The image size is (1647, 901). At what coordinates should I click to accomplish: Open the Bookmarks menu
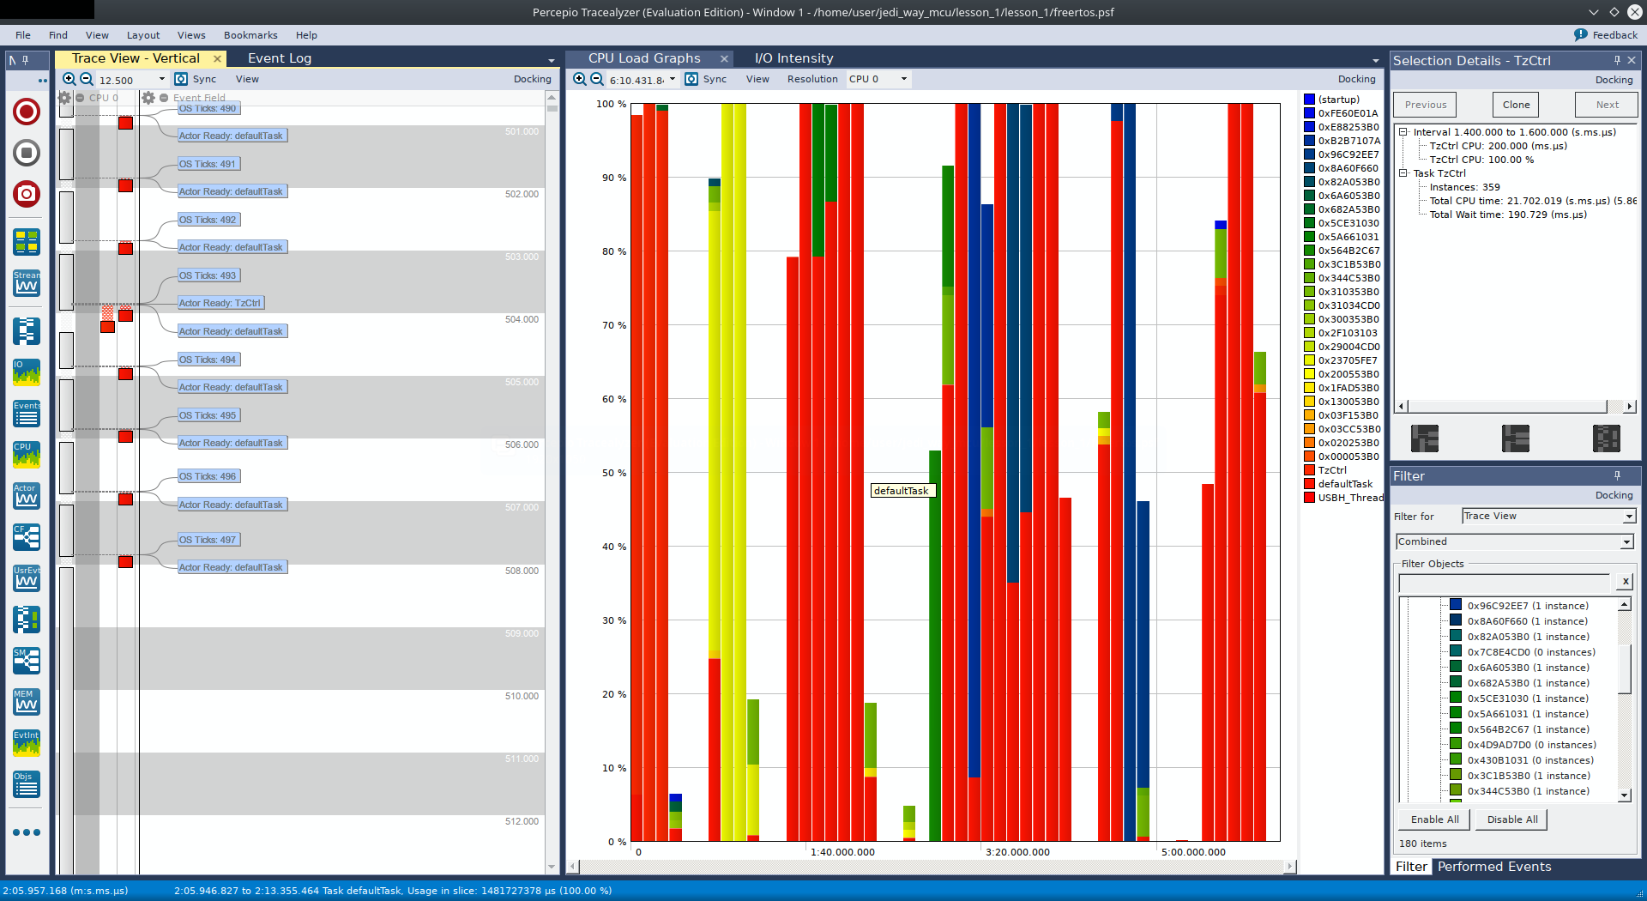pos(250,35)
